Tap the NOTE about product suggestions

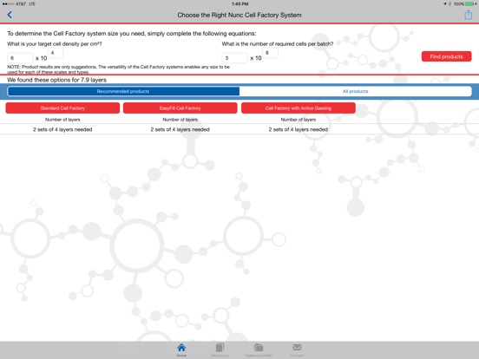click(x=119, y=69)
